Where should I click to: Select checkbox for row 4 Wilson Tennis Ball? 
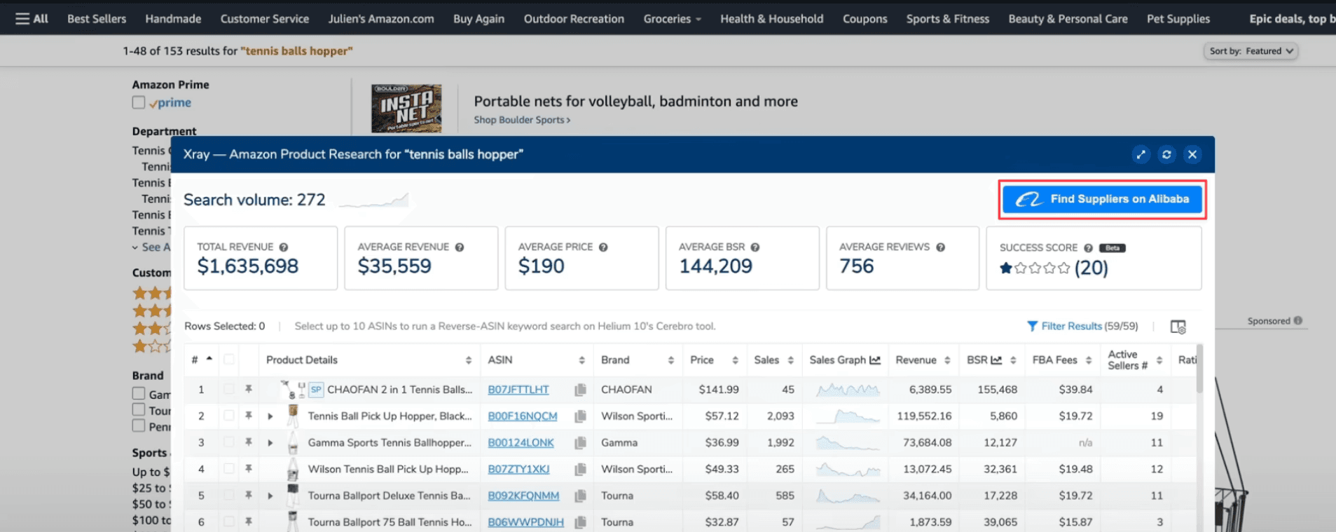pyautogui.click(x=229, y=469)
